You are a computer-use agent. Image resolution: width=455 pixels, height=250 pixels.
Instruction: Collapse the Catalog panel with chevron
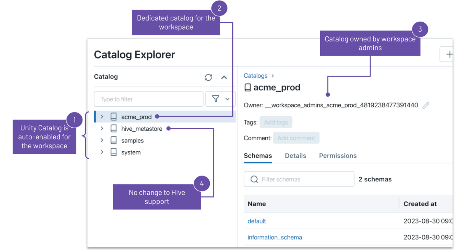pos(224,77)
